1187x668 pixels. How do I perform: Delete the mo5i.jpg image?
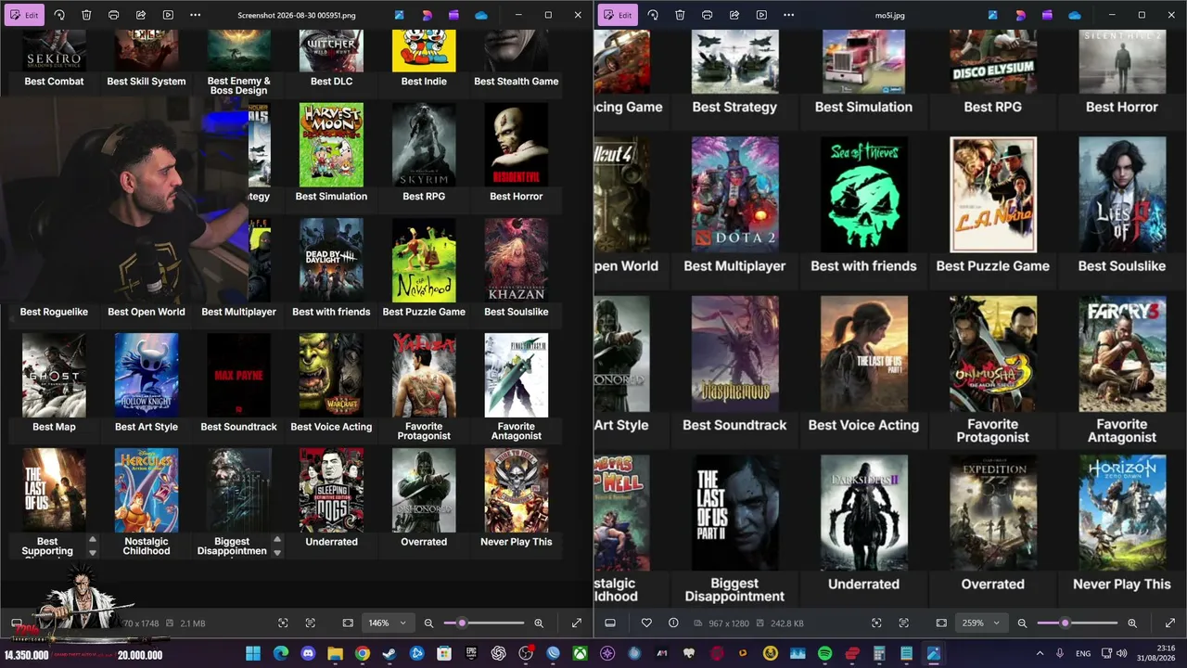pyautogui.click(x=680, y=15)
